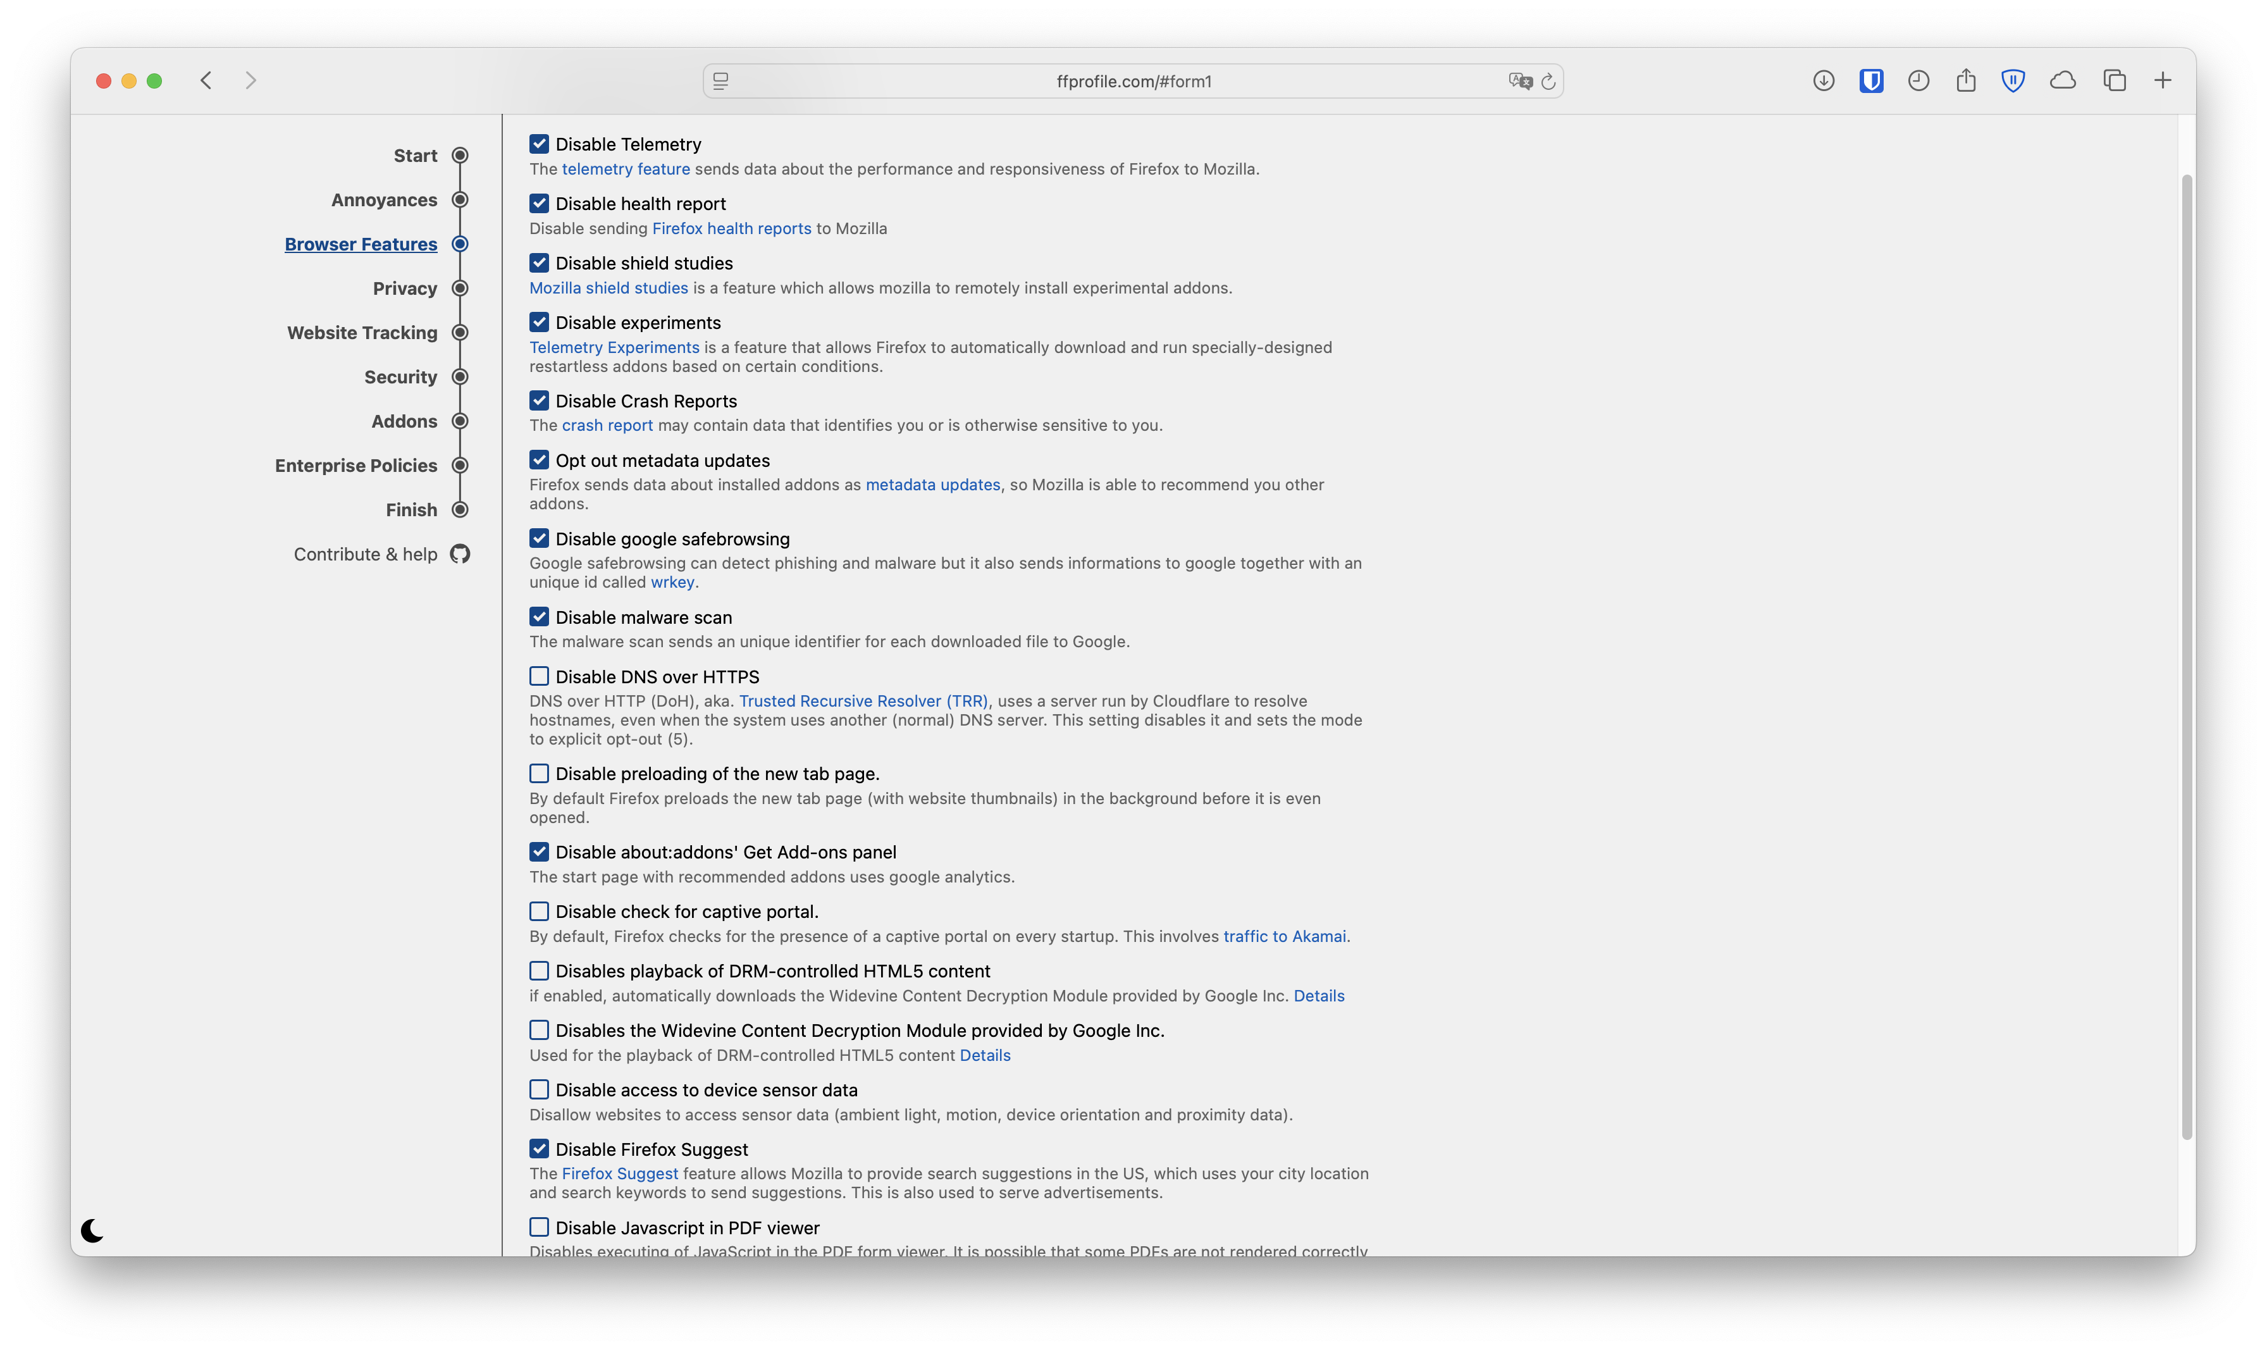Go to the Annoyances section label
The width and height of the screenshot is (2267, 1350).
pos(384,200)
